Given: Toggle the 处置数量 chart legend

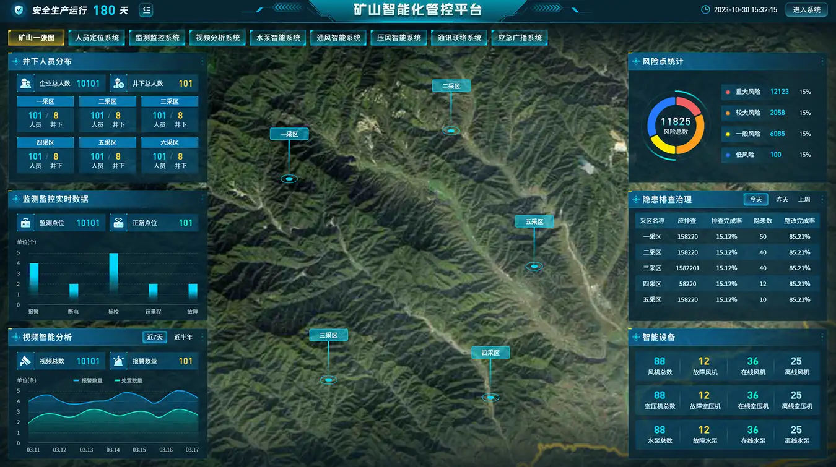Looking at the screenshot, I should click(x=128, y=380).
